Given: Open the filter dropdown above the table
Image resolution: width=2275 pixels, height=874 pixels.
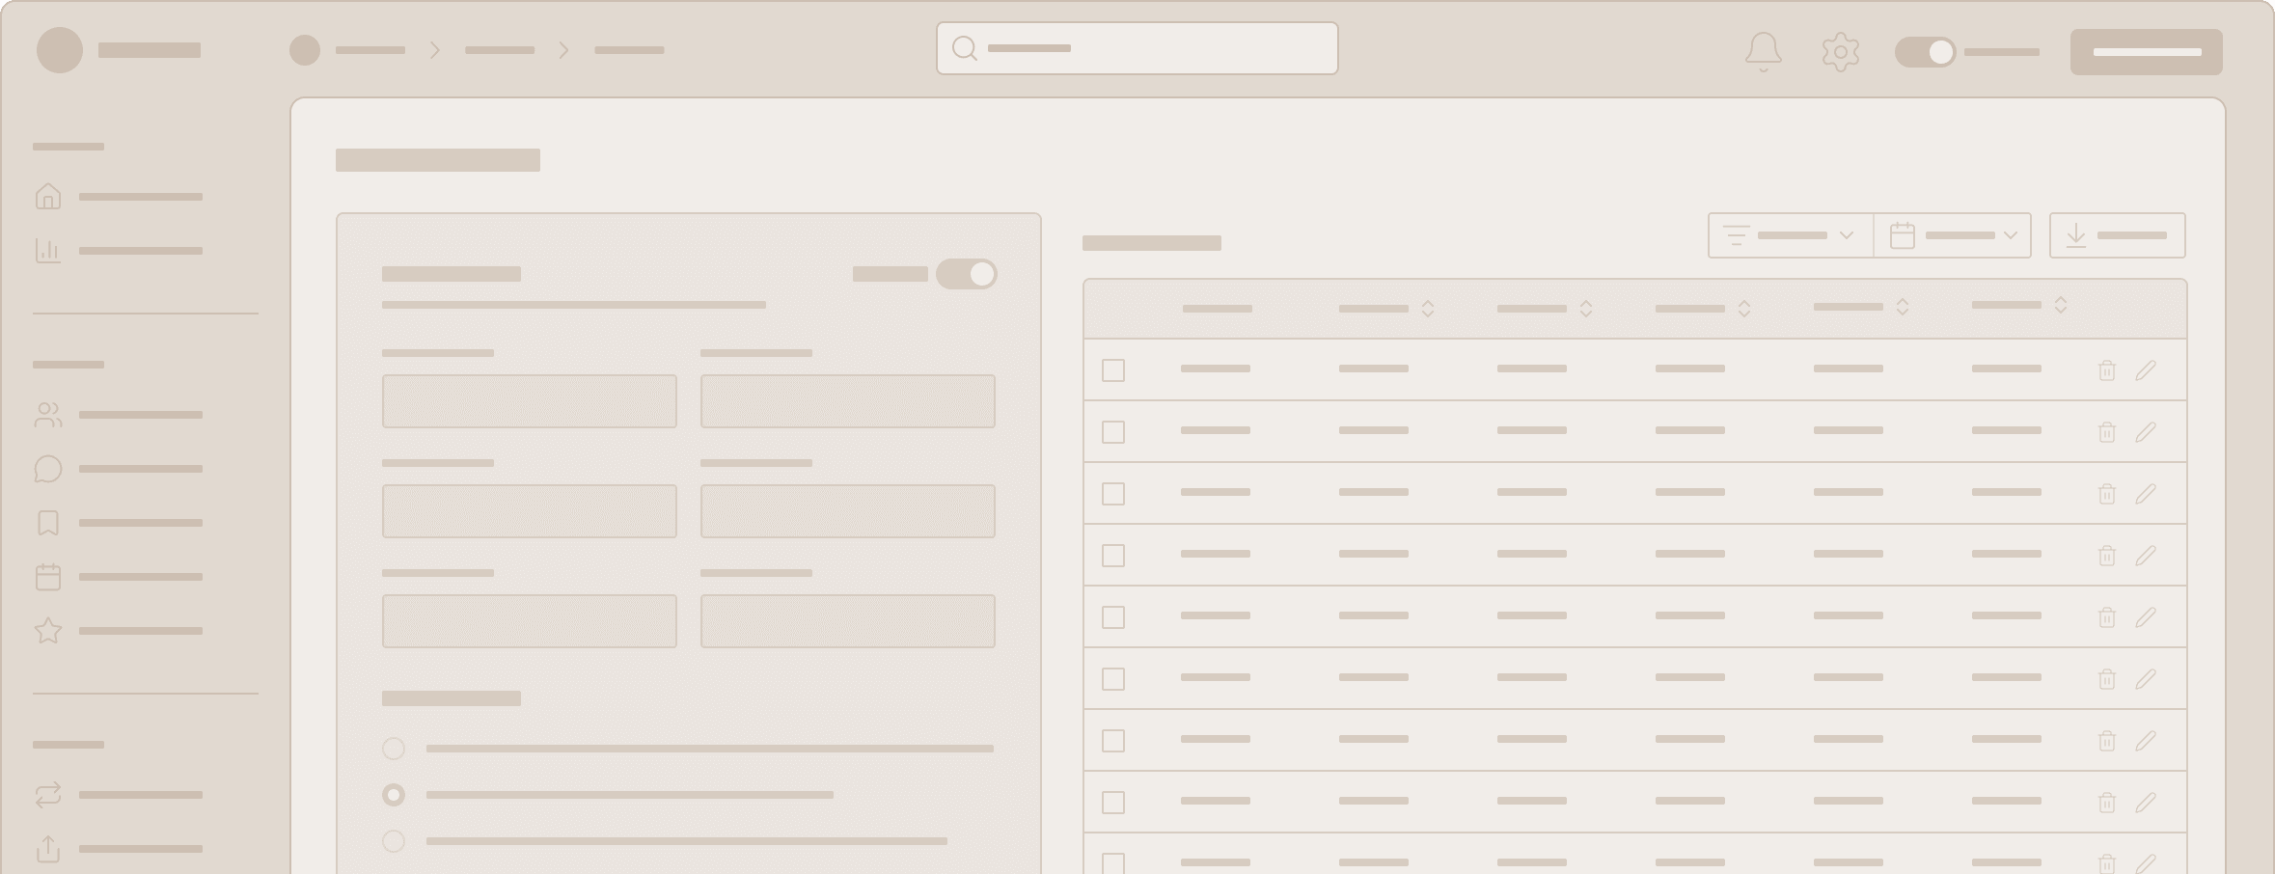Looking at the screenshot, I should (1790, 234).
